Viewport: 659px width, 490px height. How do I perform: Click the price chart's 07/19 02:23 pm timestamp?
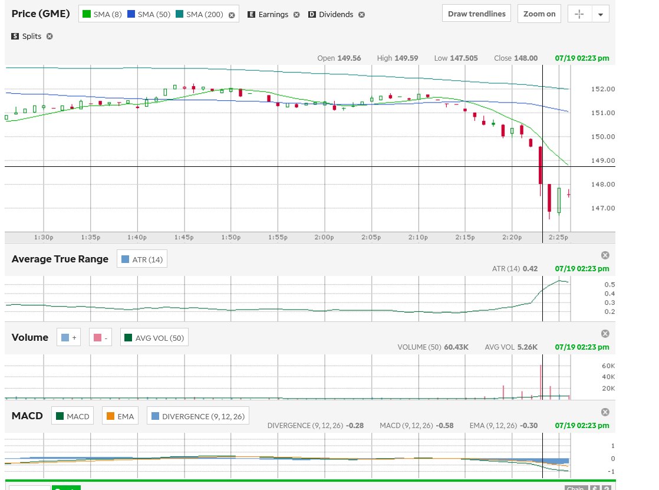click(582, 58)
